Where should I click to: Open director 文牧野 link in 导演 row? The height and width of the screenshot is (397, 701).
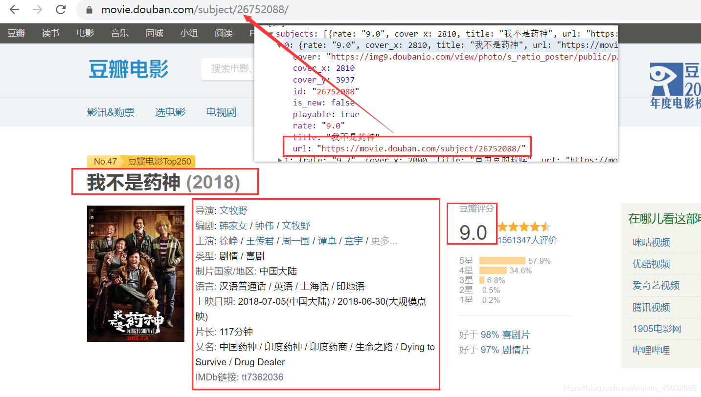click(x=233, y=210)
